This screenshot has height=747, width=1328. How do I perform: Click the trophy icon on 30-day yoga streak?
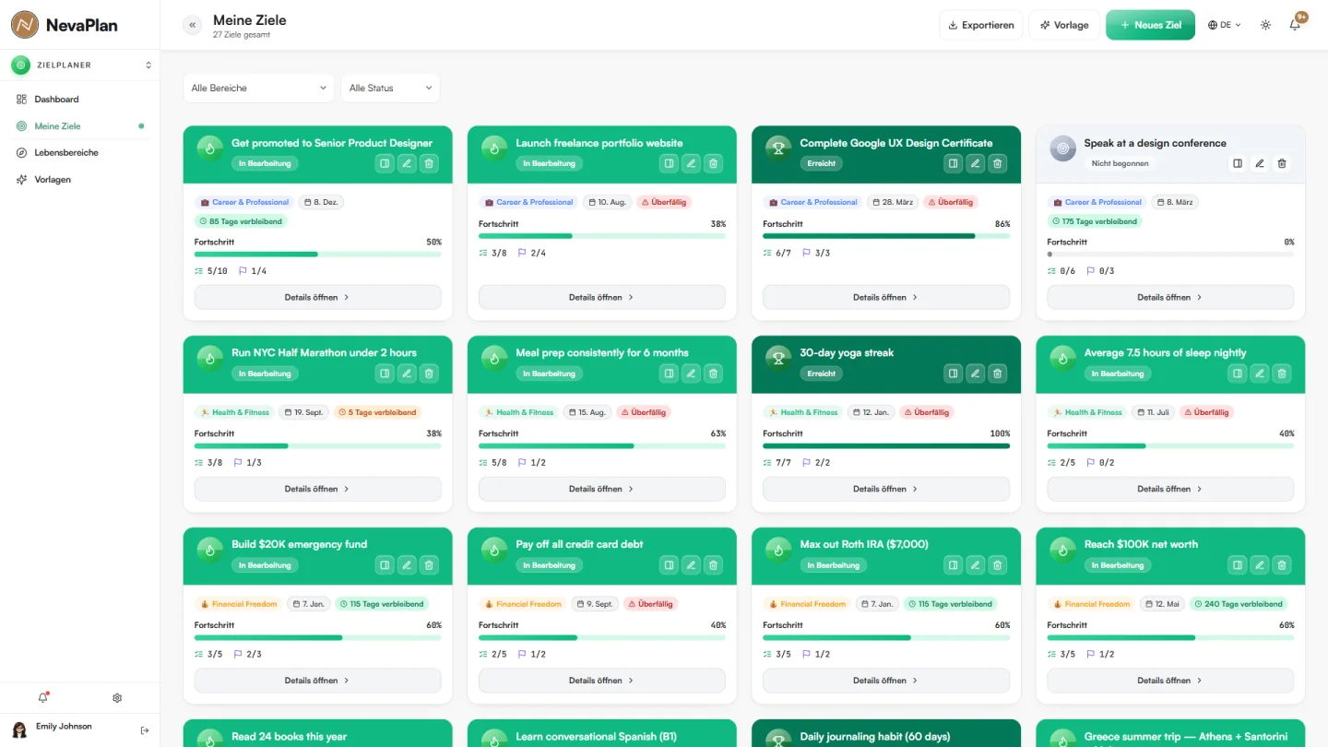[x=778, y=358]
